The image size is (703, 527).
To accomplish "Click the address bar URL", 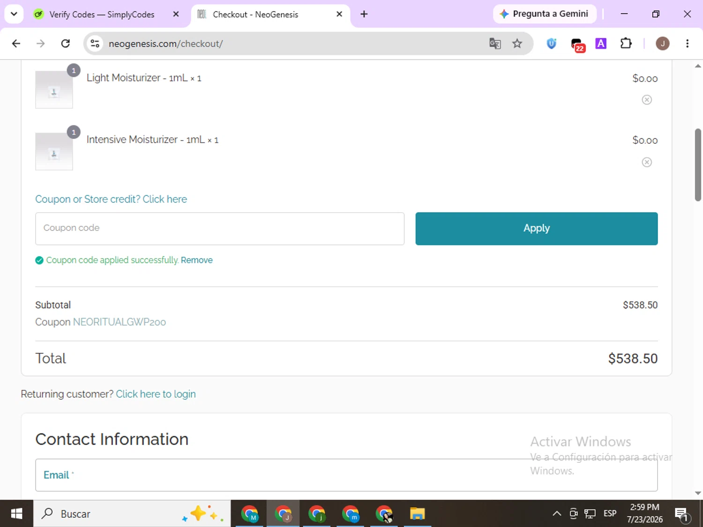I will click(165, 44).
